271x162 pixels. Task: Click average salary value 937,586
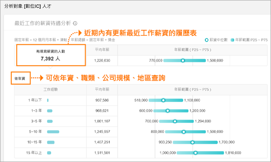point(102,100)
